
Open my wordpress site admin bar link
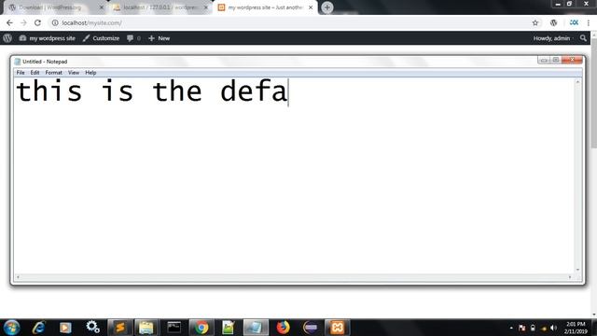48,38
